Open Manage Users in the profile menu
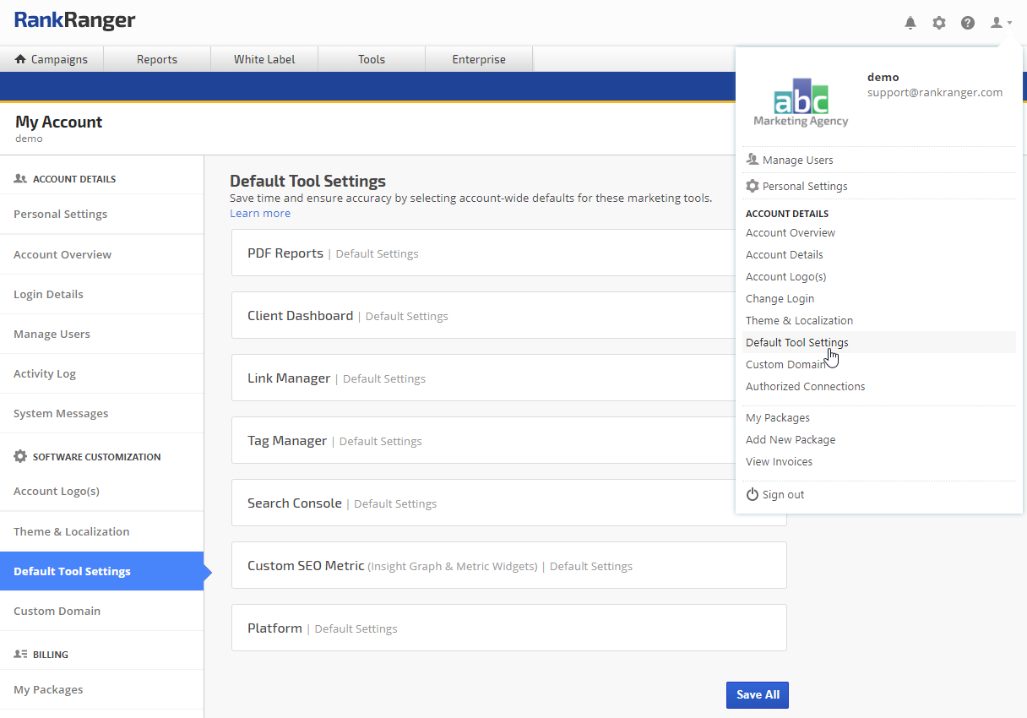This screenshot has width=1027, height=718. (x=797, y=160)
